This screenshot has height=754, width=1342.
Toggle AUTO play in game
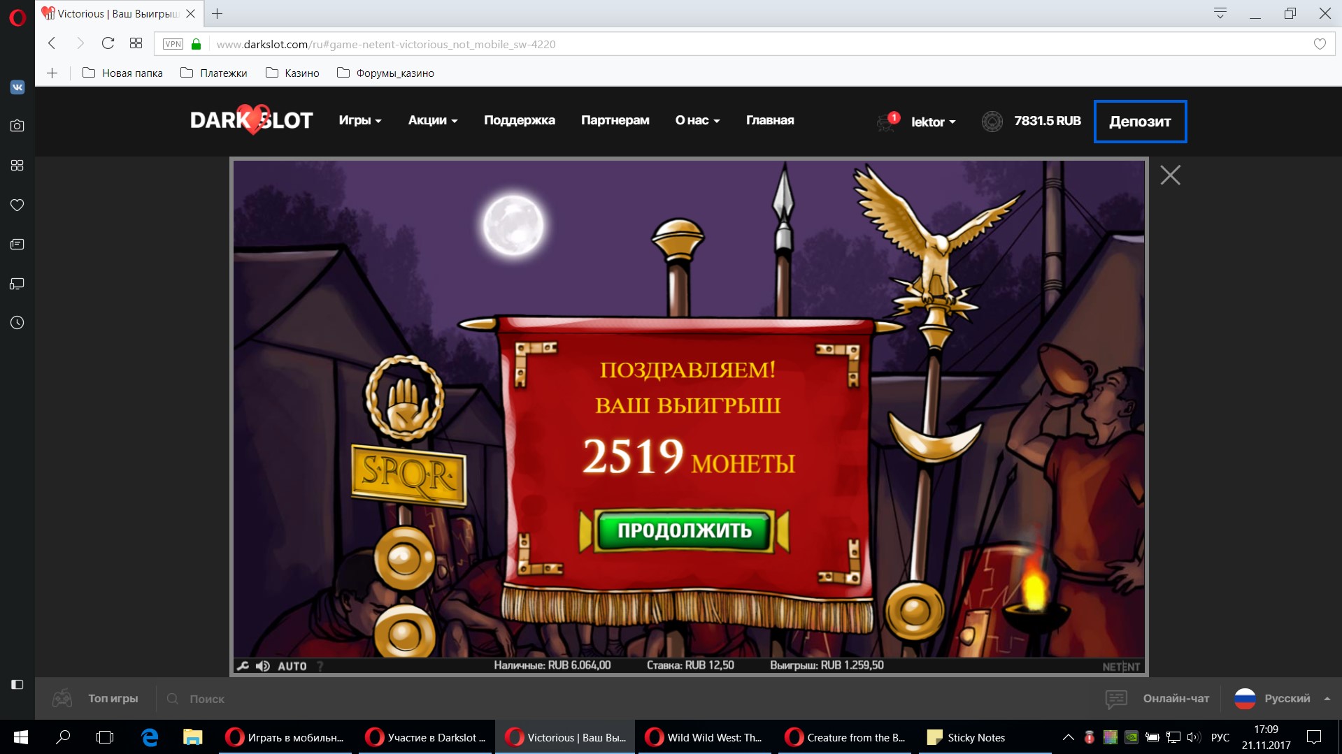pyautogui.click(x=292, y=666)
